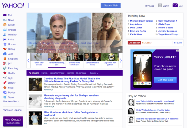The height and width of the screenshot is (128, 187).
Task: Click the Jobs briefcase icon
Action: (x=5, y=54)
